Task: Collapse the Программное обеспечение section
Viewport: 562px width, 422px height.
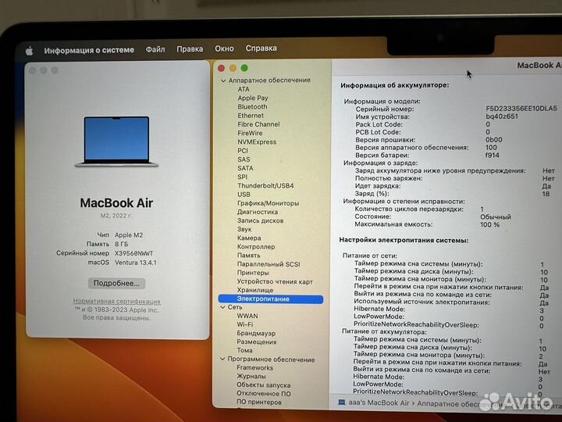Action: pyautogui.click(x=222, y=359)
